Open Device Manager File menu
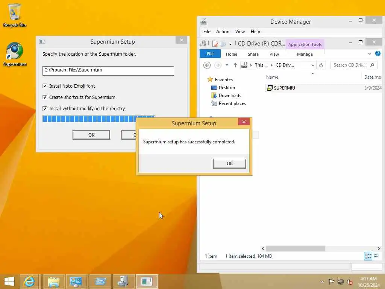 point(207,32)
